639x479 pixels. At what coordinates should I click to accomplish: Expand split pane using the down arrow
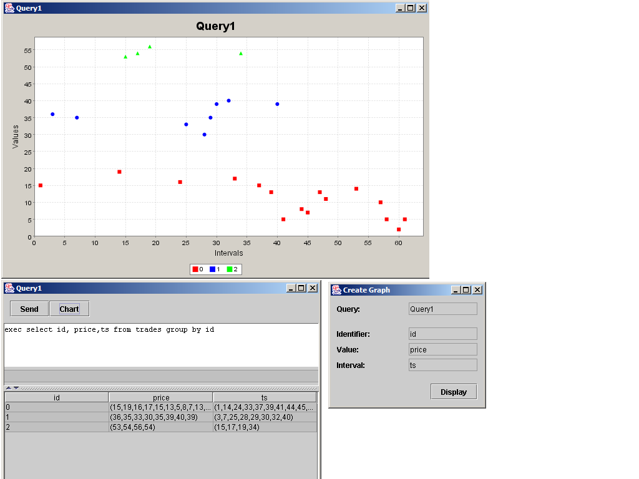tap(16, 388)
